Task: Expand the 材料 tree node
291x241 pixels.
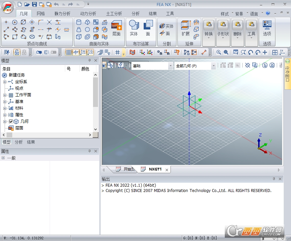Action: pyautogui.click(x=5, y=108)
